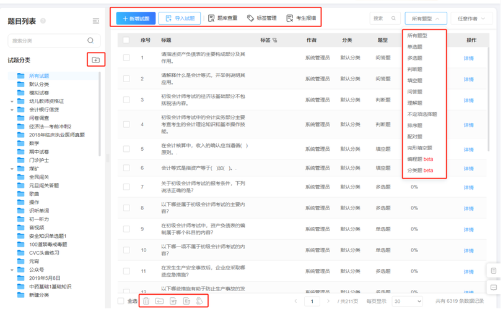503x309 pixels.
Task: Open the 30 per-page display dropdown
Action: (x=408, y=301)
